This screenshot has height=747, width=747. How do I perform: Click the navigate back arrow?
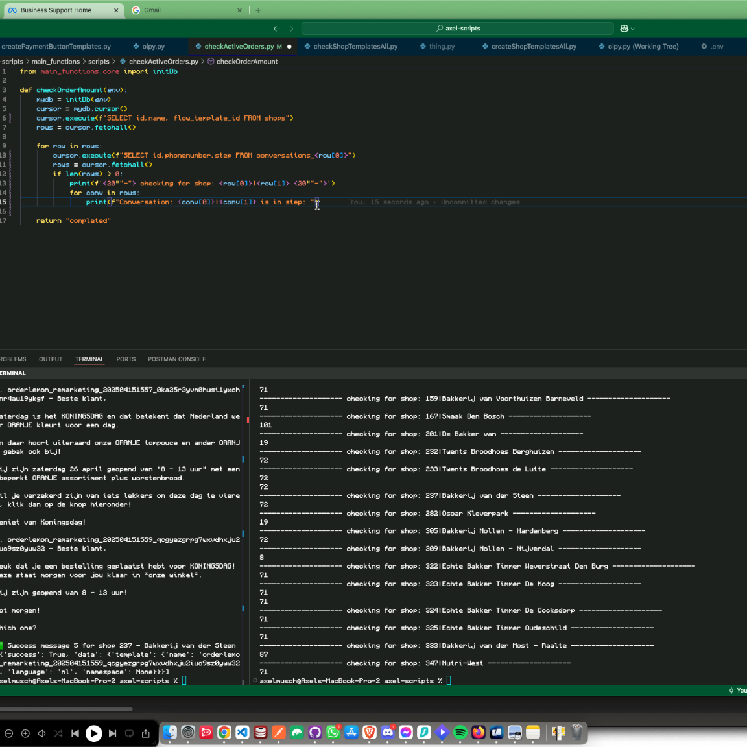click(277, 29)
